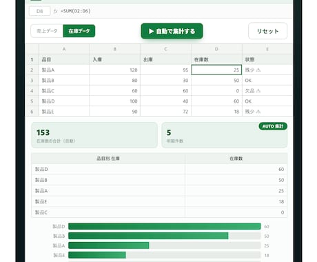Click the 製品E cell in the spreadsheet

(64, 112)
